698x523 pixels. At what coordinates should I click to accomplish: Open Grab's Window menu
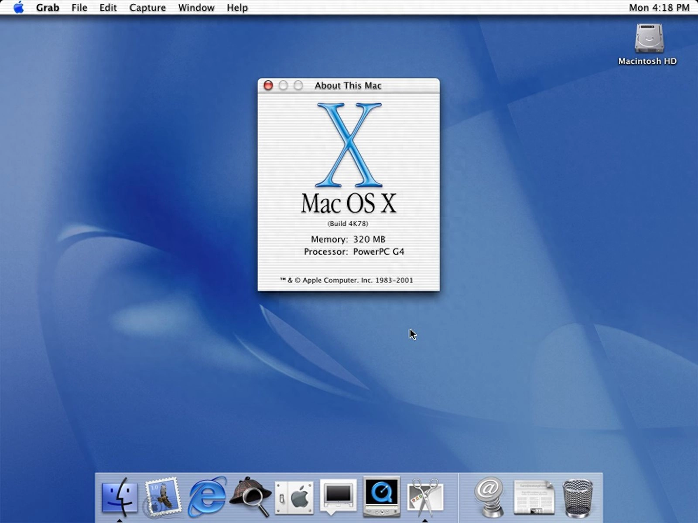pos(196,7)
